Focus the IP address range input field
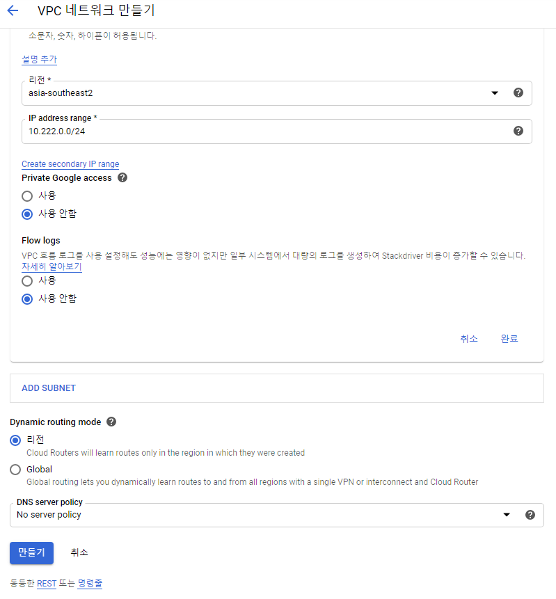Viewport: 556px width, 599px height. point(267,131)
